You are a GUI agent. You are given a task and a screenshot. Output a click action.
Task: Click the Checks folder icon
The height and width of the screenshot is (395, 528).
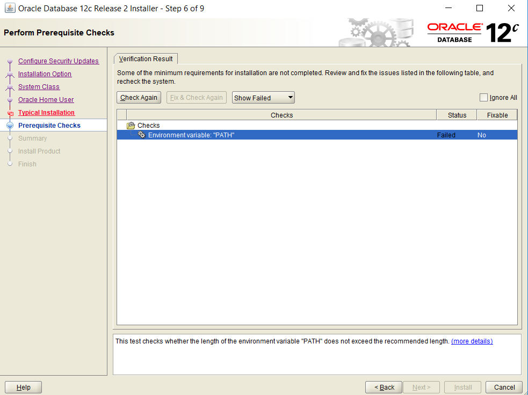tap(131, 126)
